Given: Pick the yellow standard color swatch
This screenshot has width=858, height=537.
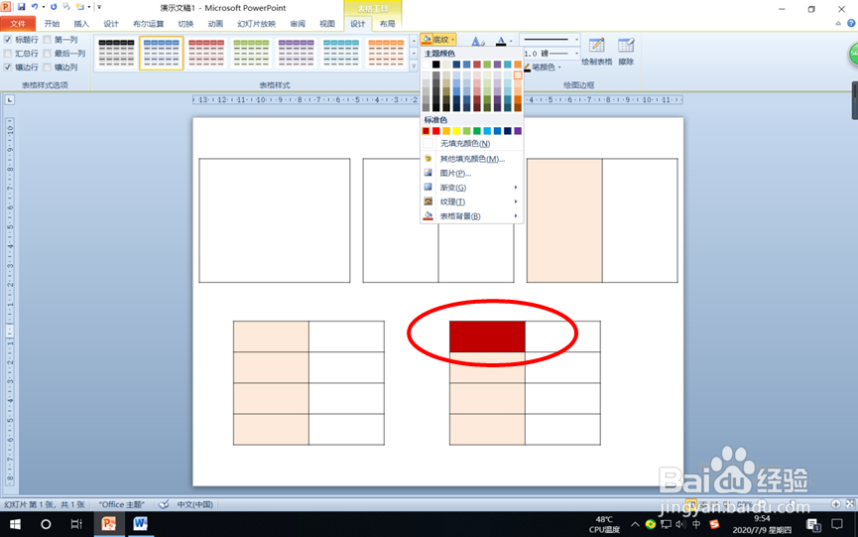Looking at the screenshot, I should pyautogui.click(x=456, y=131).
